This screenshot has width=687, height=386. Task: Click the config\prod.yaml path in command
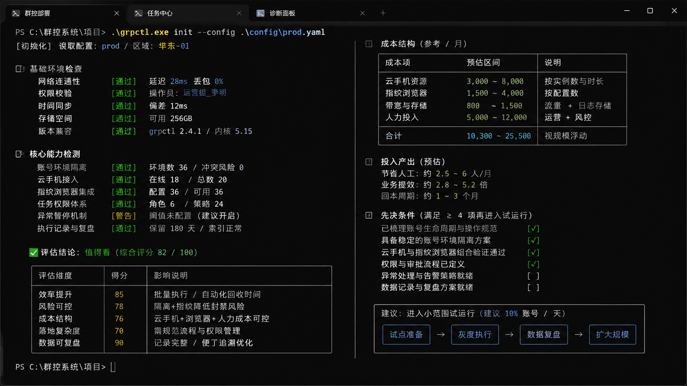pos(287,32)
